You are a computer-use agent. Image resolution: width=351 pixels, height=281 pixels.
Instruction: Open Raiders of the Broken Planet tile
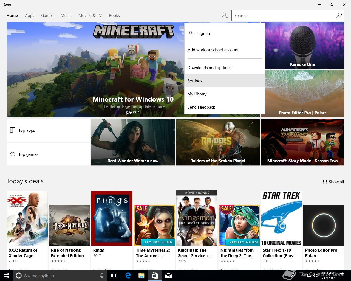pyautogui.click(x=218, y=142)
